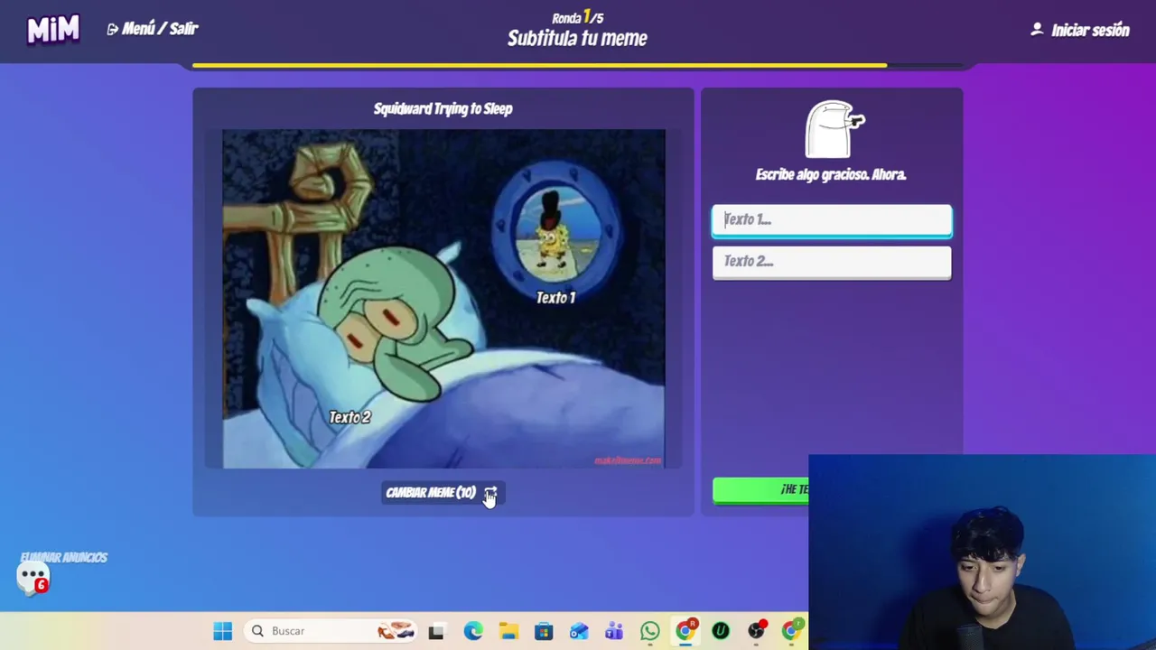Open OBS Studio from the taskbar
This screenshot has width=1156, height=650.
point(756,631)
